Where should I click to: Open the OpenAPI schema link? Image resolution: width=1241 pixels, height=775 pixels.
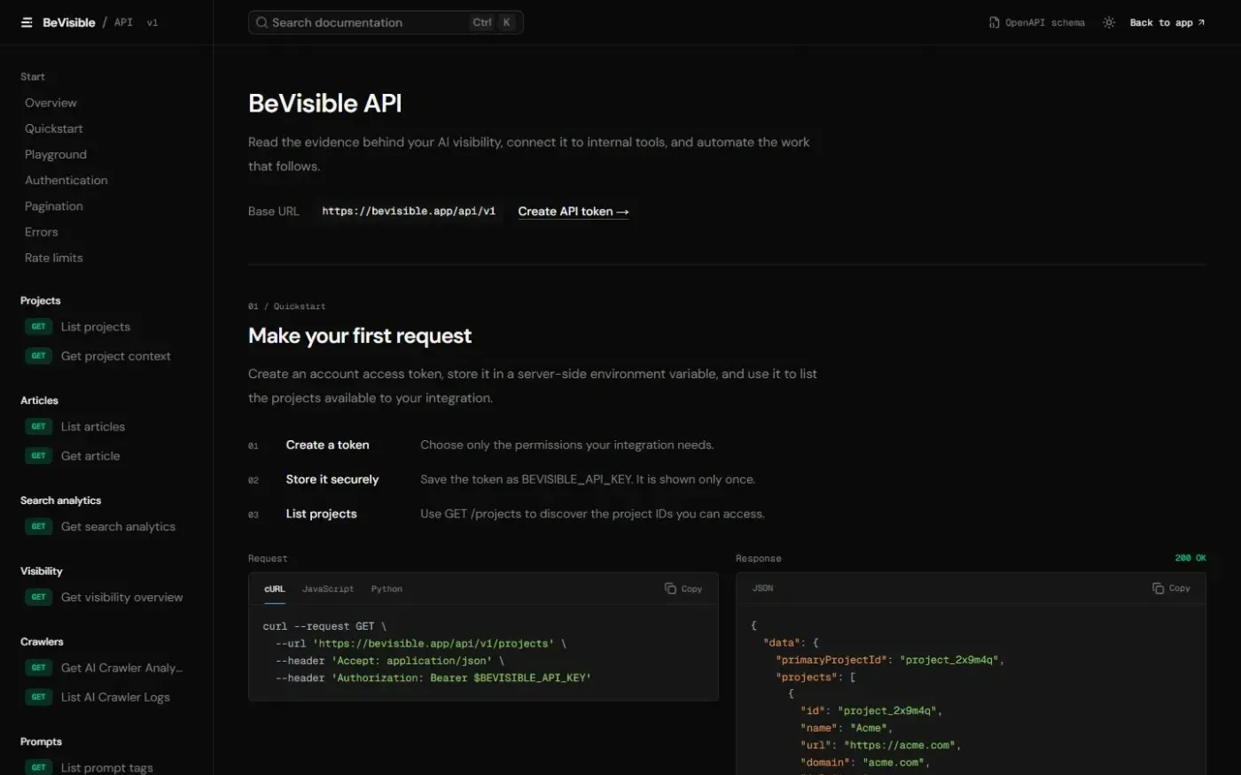click(x=1037, y=22)
